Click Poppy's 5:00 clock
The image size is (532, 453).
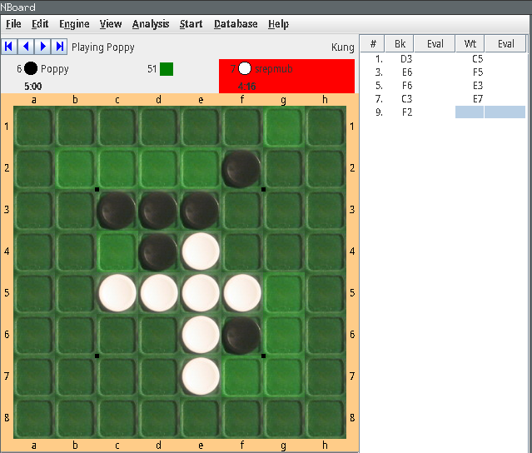(33, 87)
